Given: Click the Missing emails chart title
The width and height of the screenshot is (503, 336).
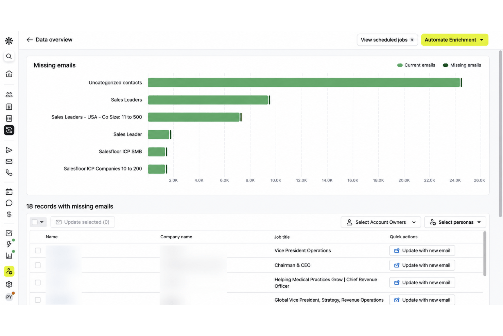Looking at the screenshot, I should (54, 65).
